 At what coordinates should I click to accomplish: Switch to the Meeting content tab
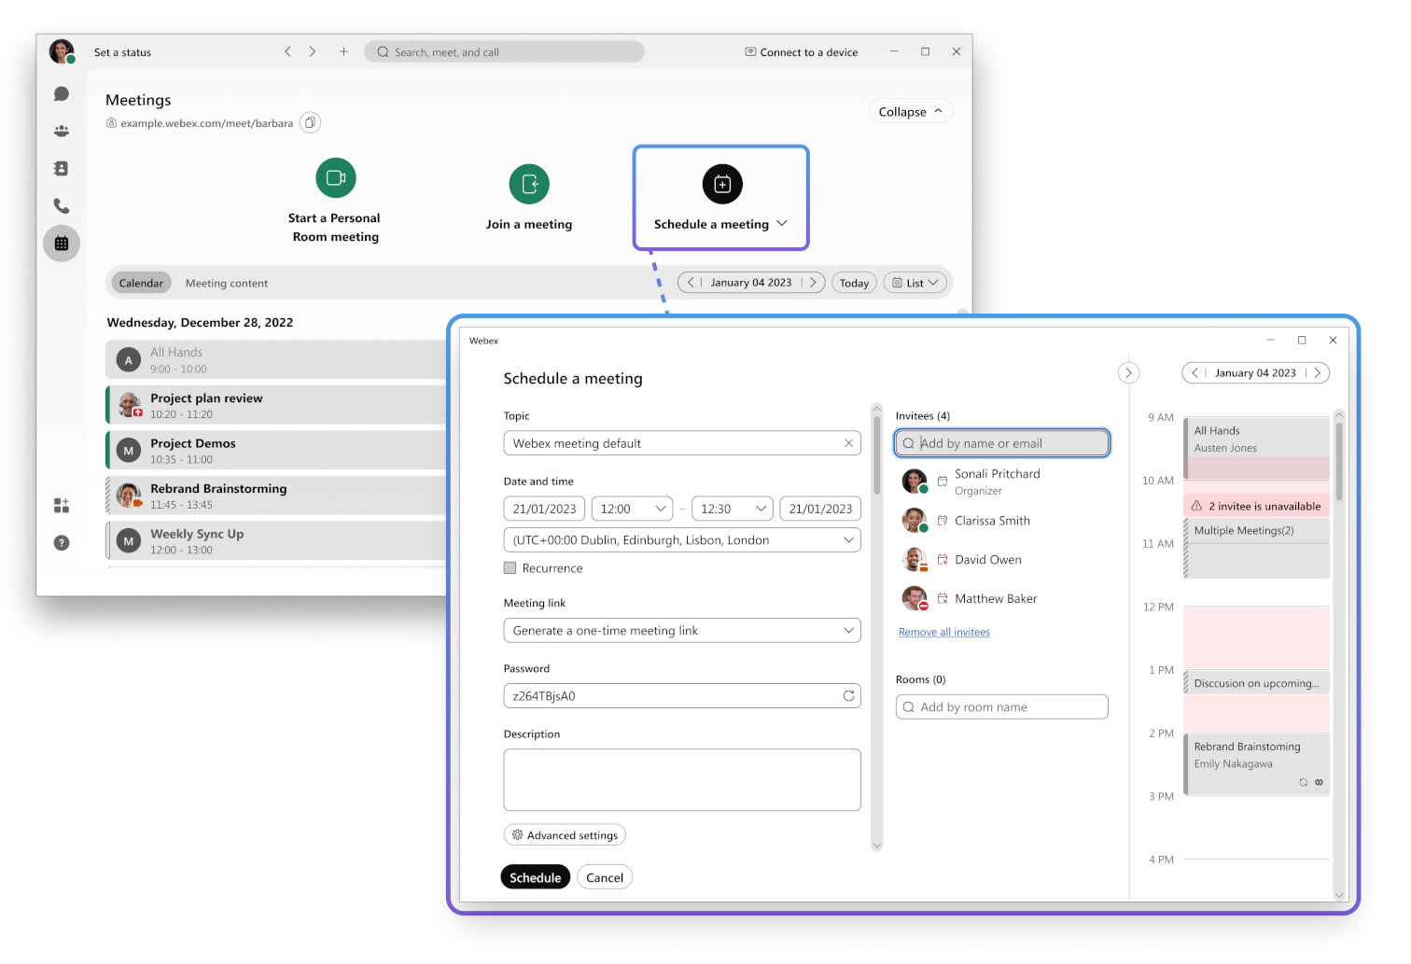coord(227,284)
